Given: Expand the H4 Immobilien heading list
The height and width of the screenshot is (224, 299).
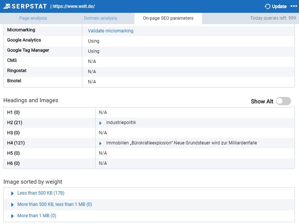Looking at the screenshot, I should (x=100, y=143).
